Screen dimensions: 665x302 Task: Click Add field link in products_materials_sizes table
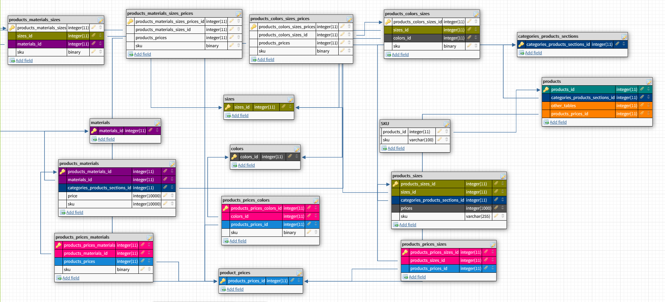point(24,61)
